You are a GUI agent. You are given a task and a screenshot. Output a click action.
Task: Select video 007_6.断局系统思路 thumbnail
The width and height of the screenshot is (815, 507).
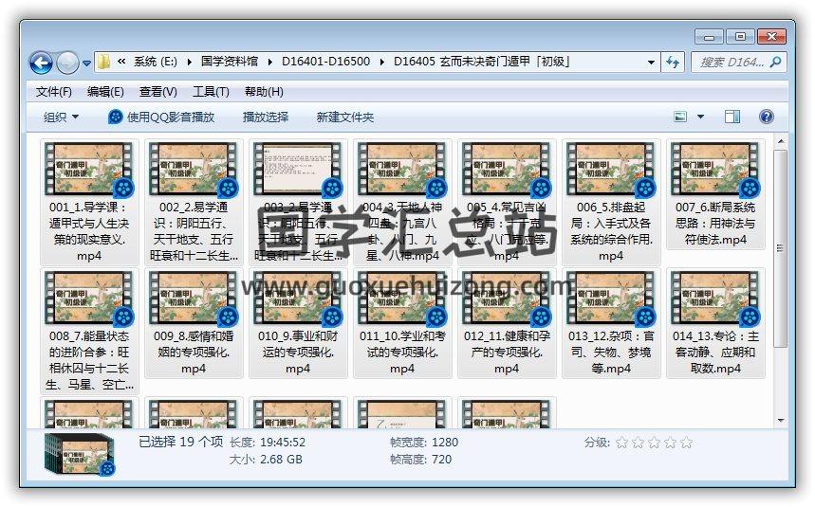pyautogui.click(x=715, y=170)
